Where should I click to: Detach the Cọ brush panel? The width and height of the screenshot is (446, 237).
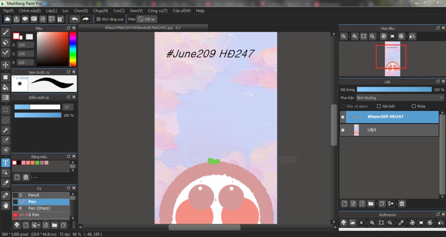coord(68,188)
